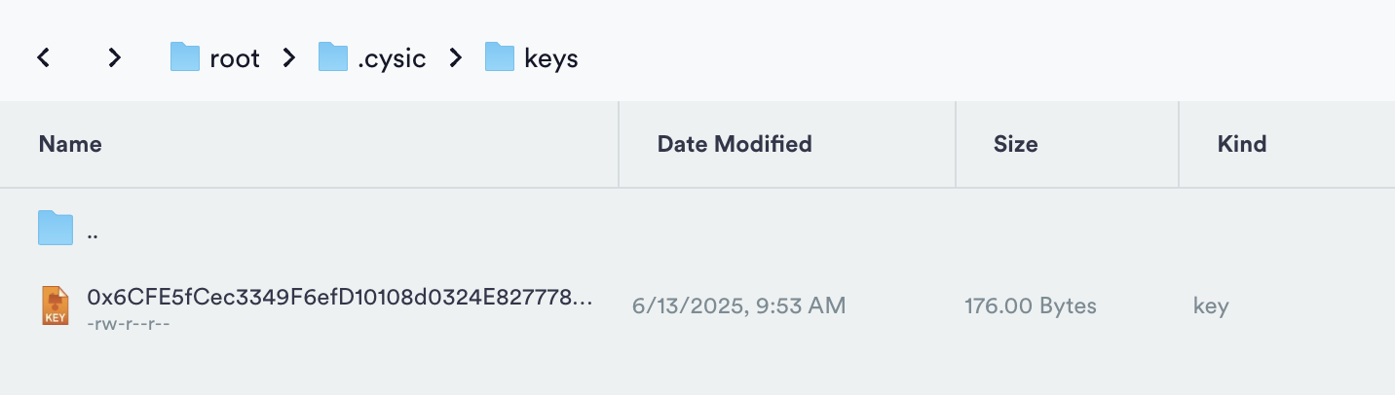Sort by the Name column header
Viewport: 1395px width, 395px height.
click(x=70, y=145)
